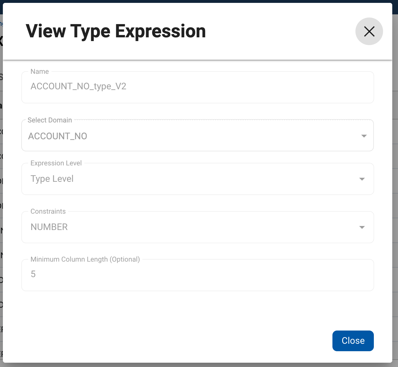
Task: Click the value 5 in minimum length
Action: (x=33, y=274)
